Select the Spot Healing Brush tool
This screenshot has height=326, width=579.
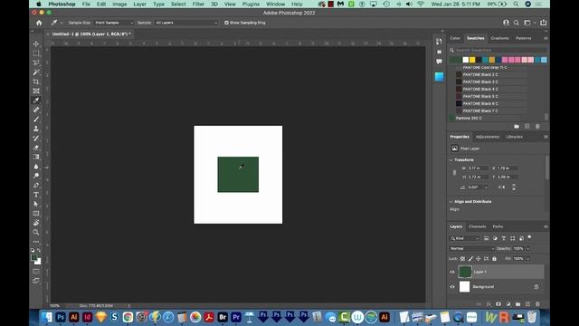(x=36, y=110)
